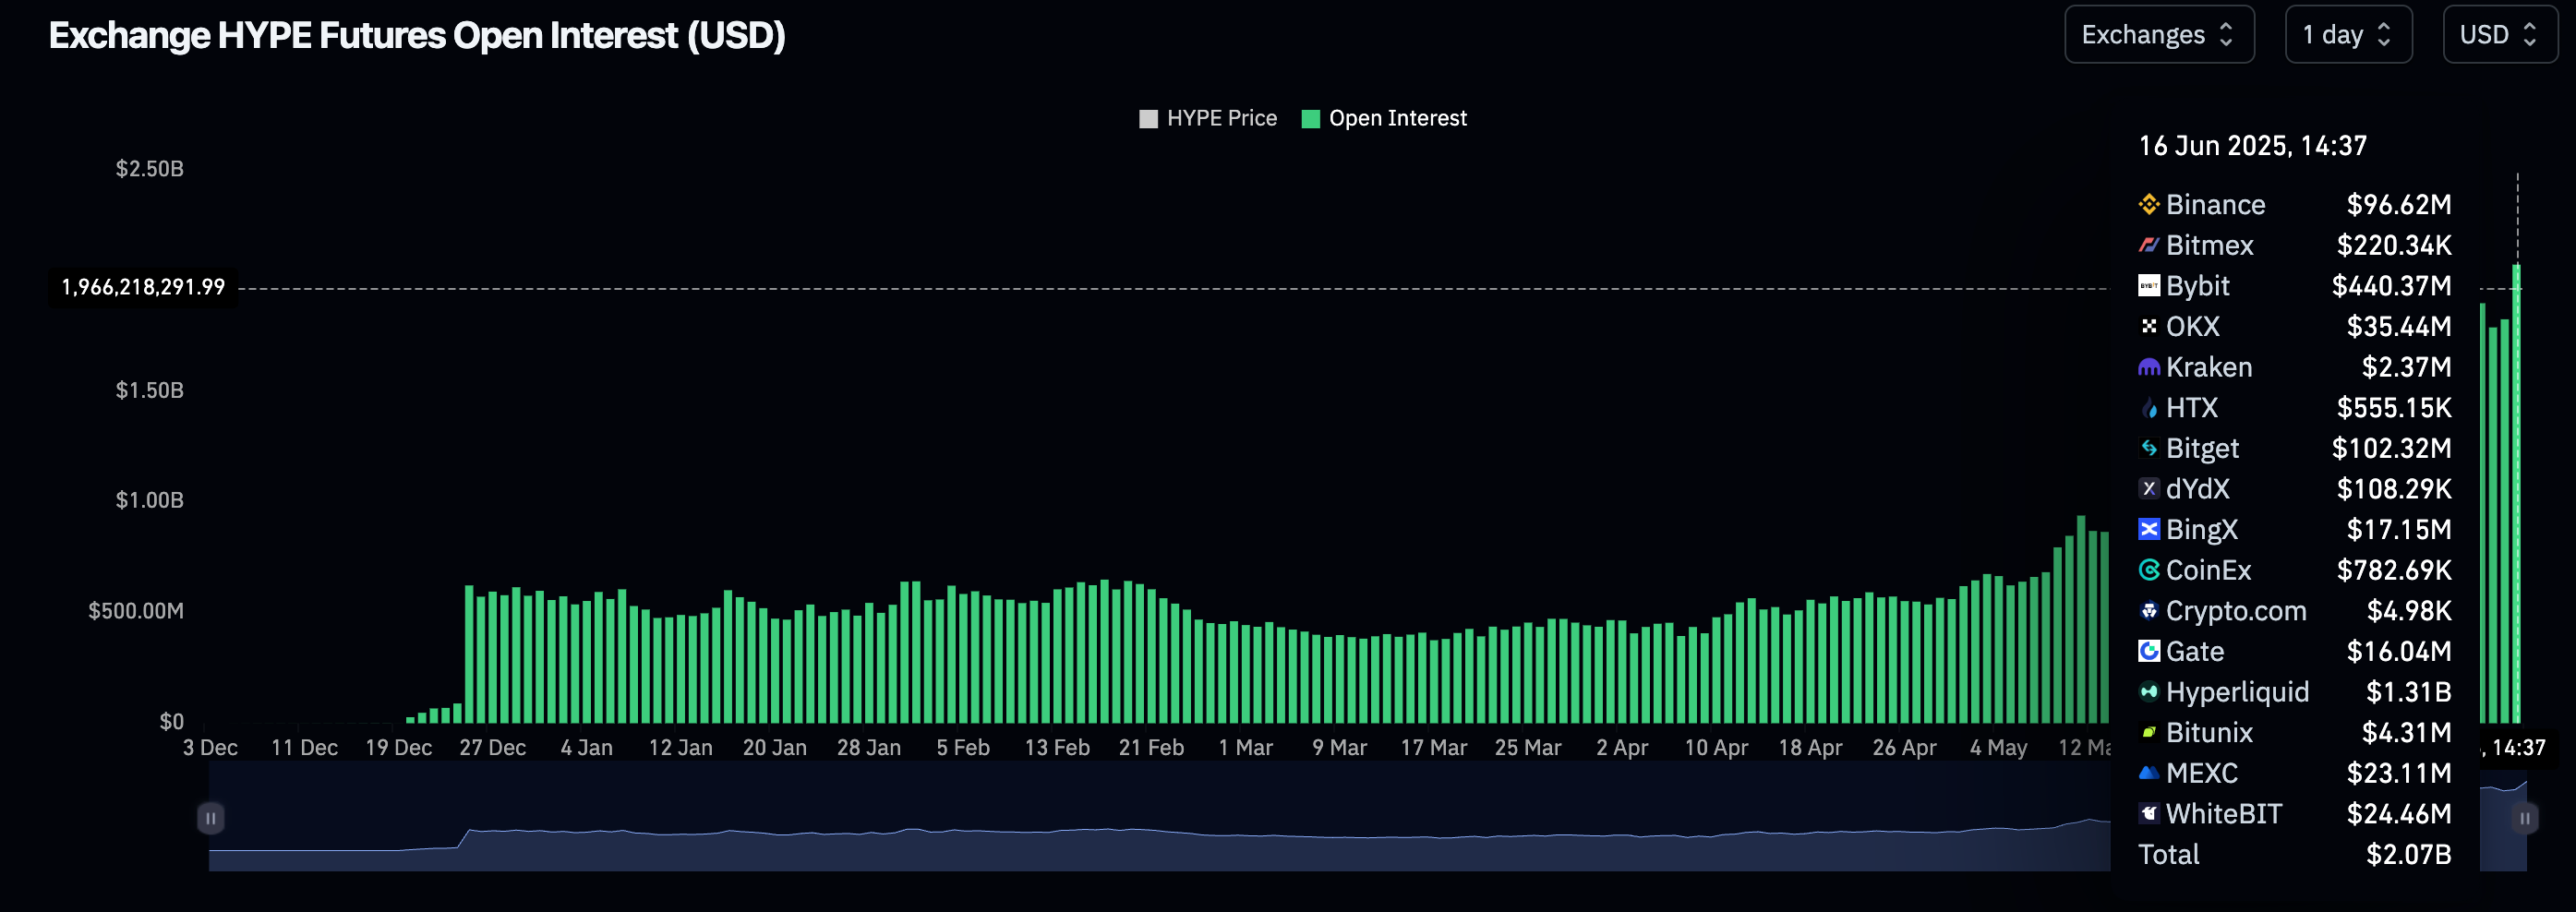Click the BingX logo icon
Image resolution: width=2576 pixels, height=912 pixels.
[2148, 529]
